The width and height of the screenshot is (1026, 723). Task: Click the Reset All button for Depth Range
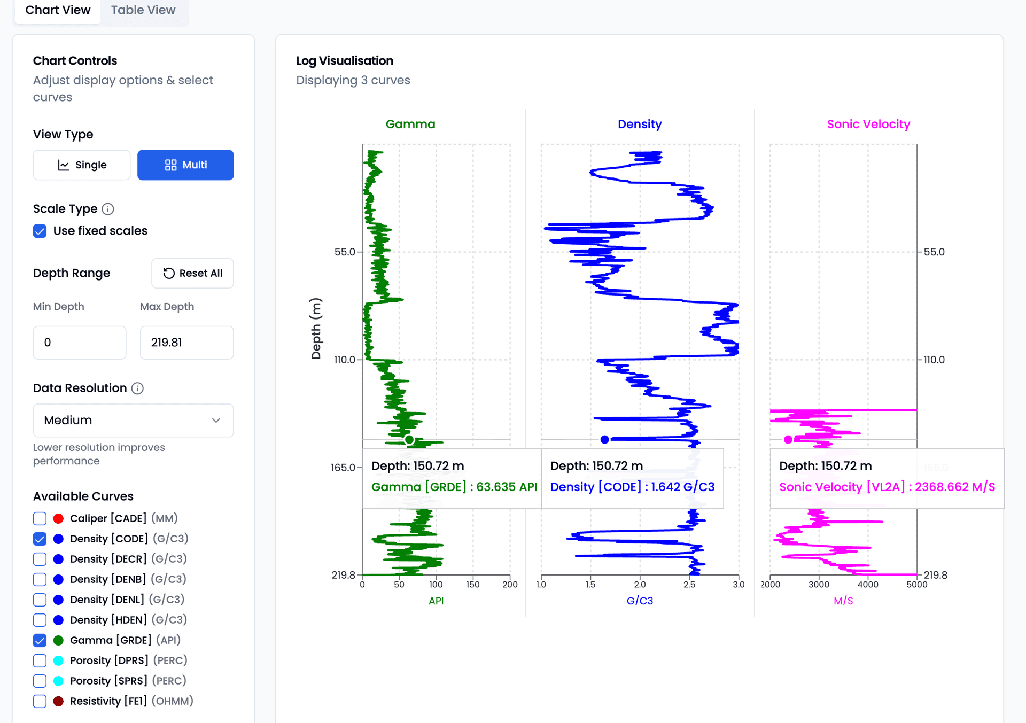[192, 273]
